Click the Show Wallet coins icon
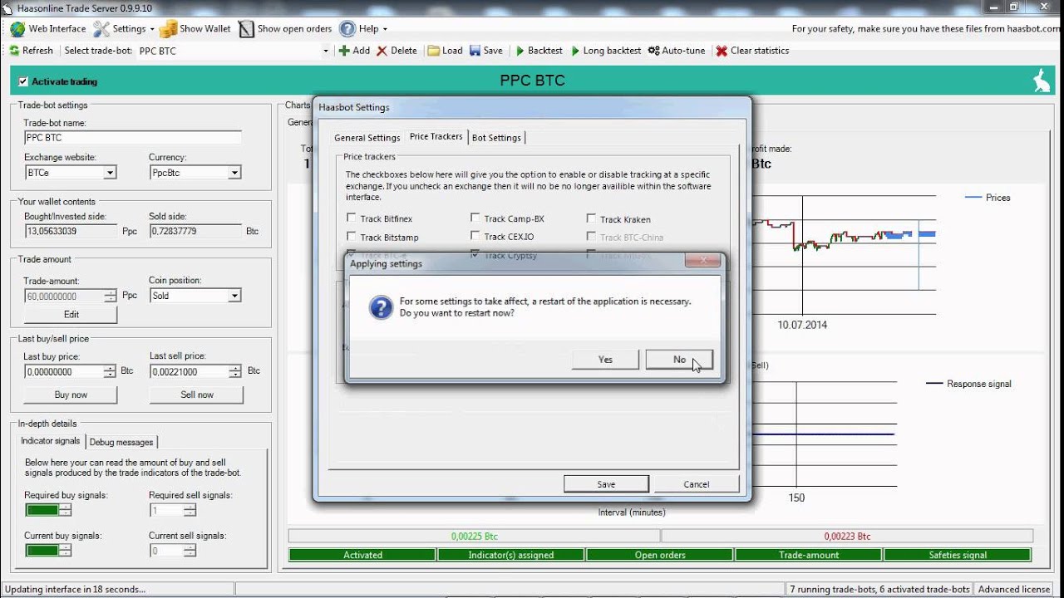 click(169, 28)
